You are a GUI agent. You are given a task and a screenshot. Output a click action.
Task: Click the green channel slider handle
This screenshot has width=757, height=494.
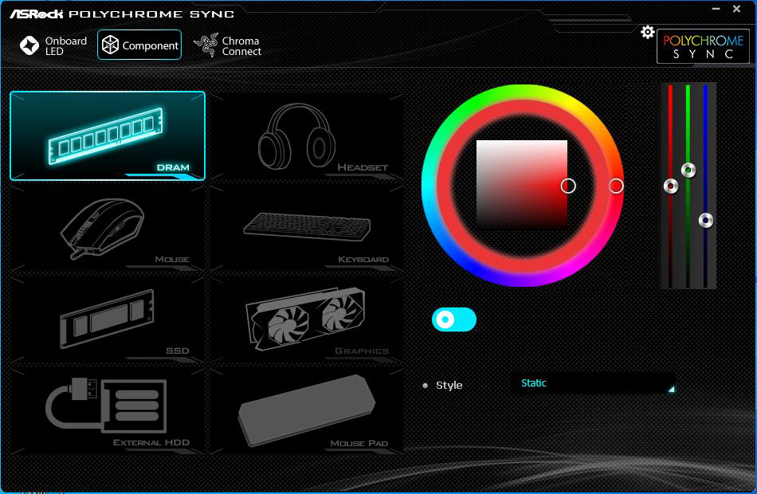point(688,170)
